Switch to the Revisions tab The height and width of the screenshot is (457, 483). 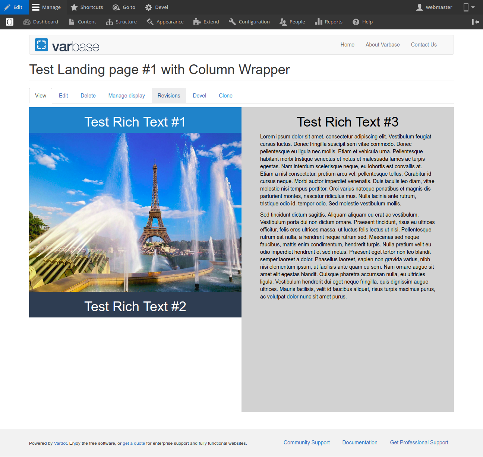pyautogui.click(x=169, y=96)
